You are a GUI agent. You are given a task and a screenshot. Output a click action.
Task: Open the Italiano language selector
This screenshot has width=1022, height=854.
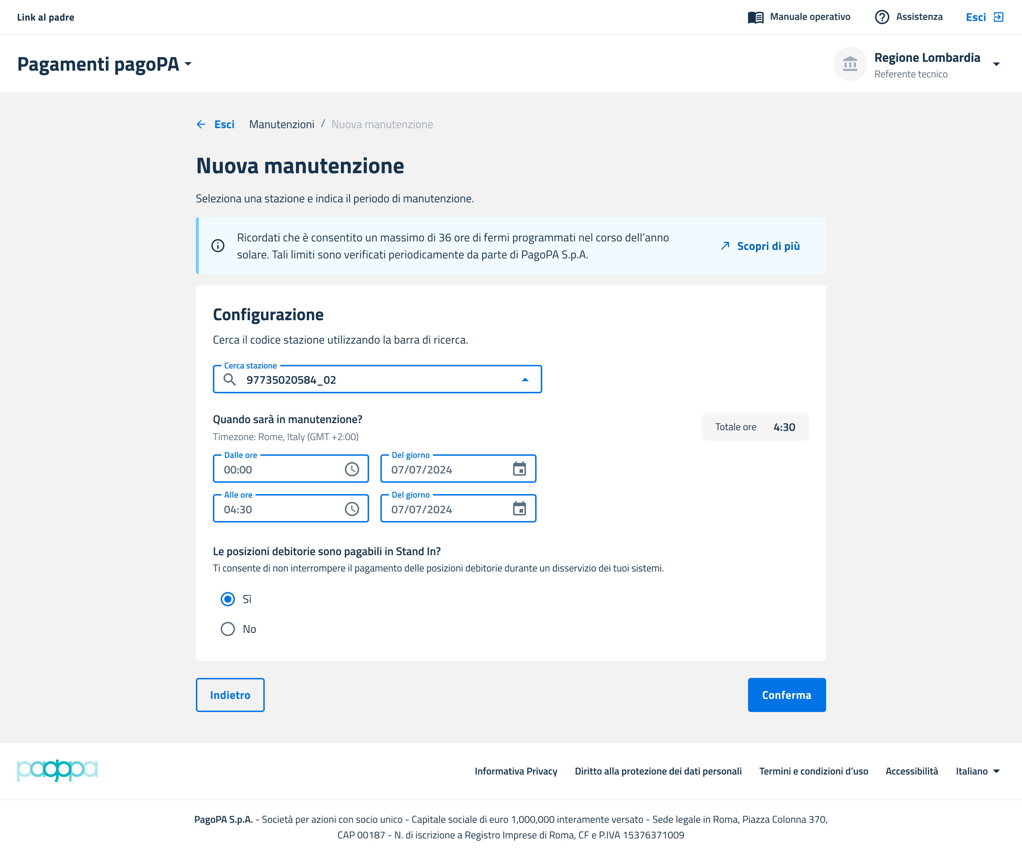click(977, 771)
